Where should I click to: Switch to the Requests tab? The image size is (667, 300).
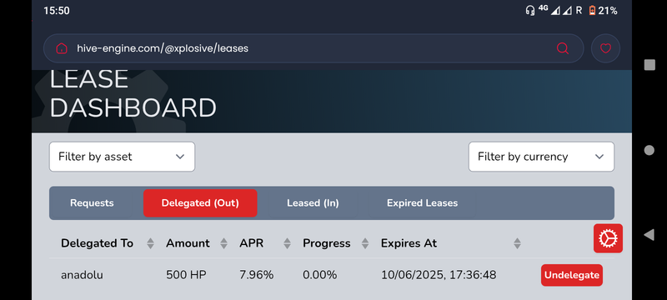click(x=92, y=203)
